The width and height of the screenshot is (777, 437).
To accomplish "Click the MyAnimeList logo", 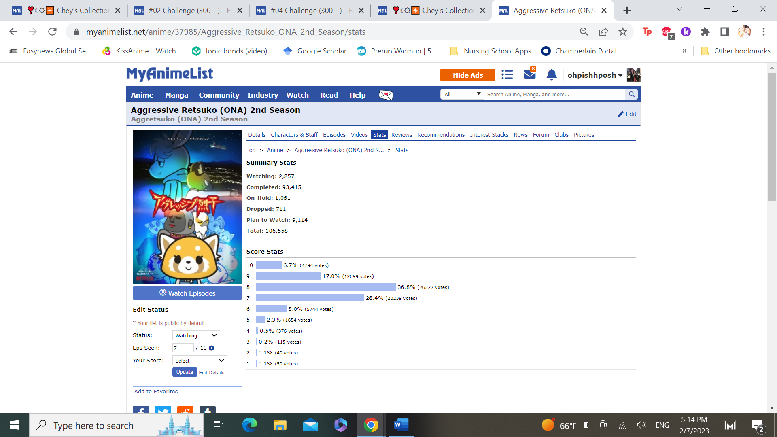I will [170, 74].
